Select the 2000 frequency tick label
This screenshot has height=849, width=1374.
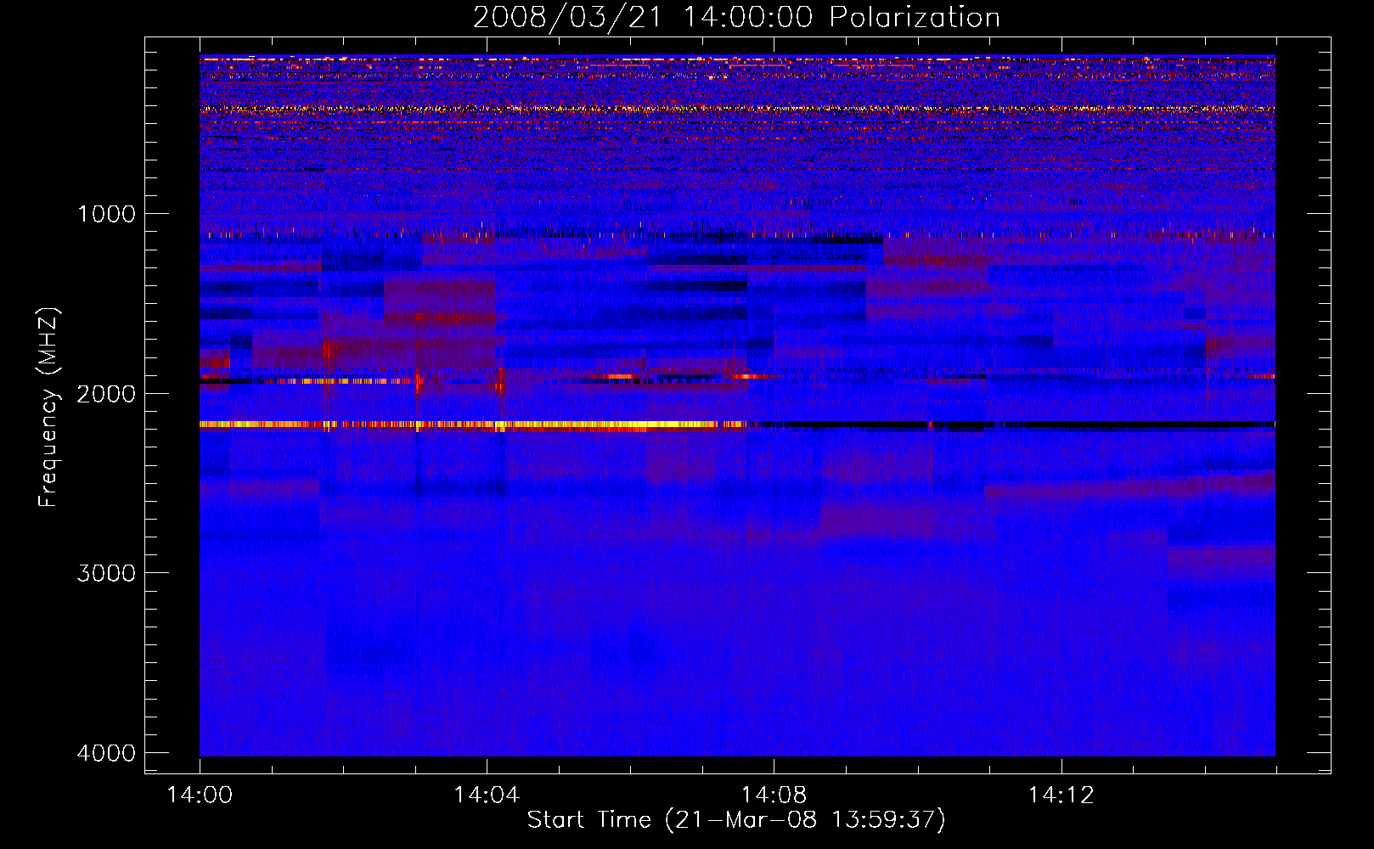coord(106,393)
